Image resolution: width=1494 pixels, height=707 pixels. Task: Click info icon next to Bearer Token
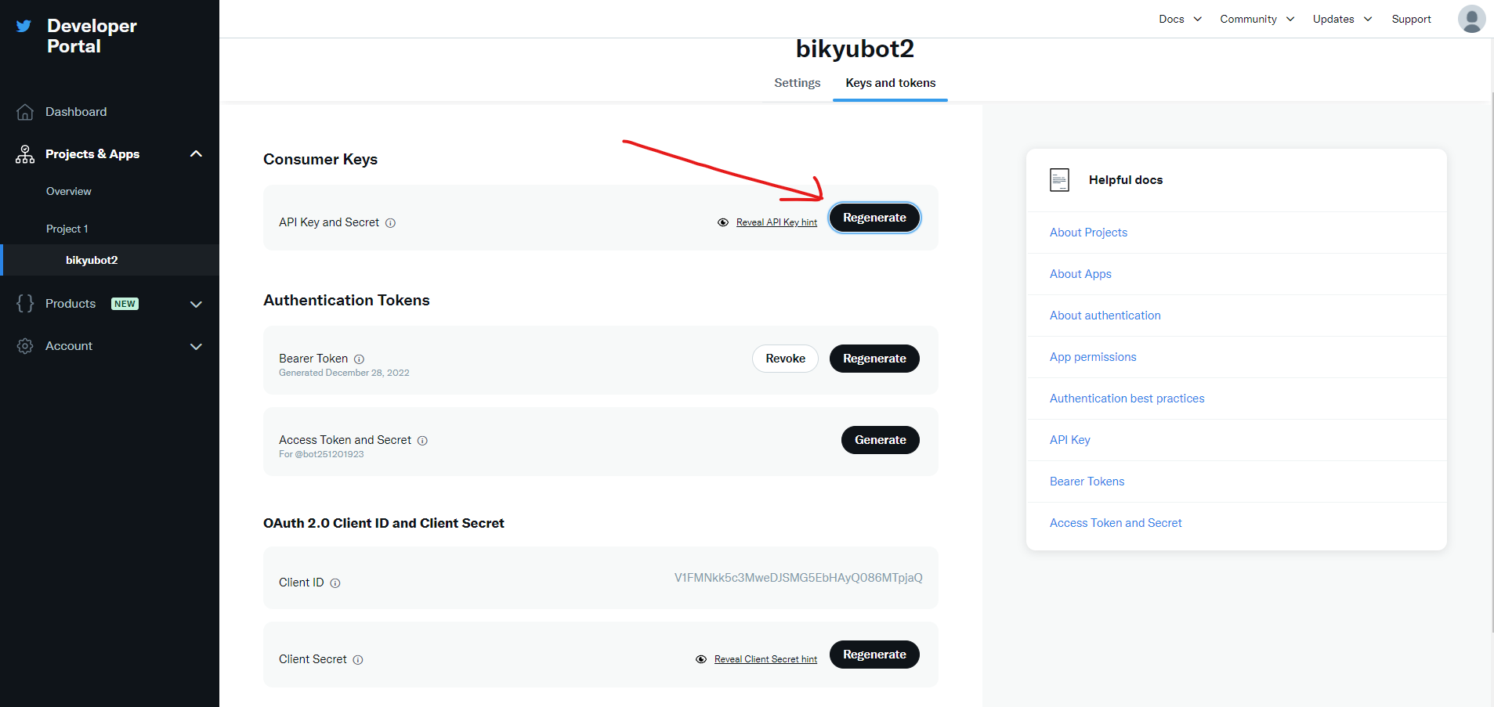(360, 359)
